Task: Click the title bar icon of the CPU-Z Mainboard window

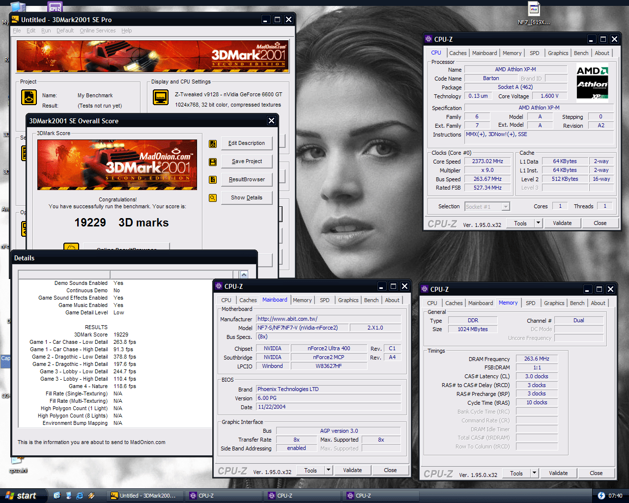Action: [x=219, y=286]
